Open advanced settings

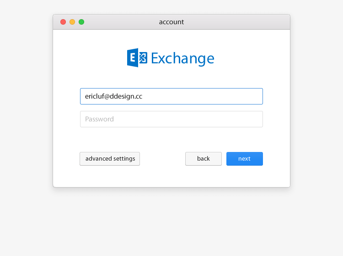pos(110,159)
